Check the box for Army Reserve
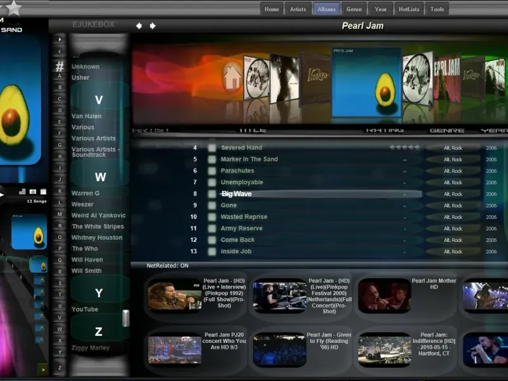The height and width of the screenshot is (381, 508). [x=212, y=229]
